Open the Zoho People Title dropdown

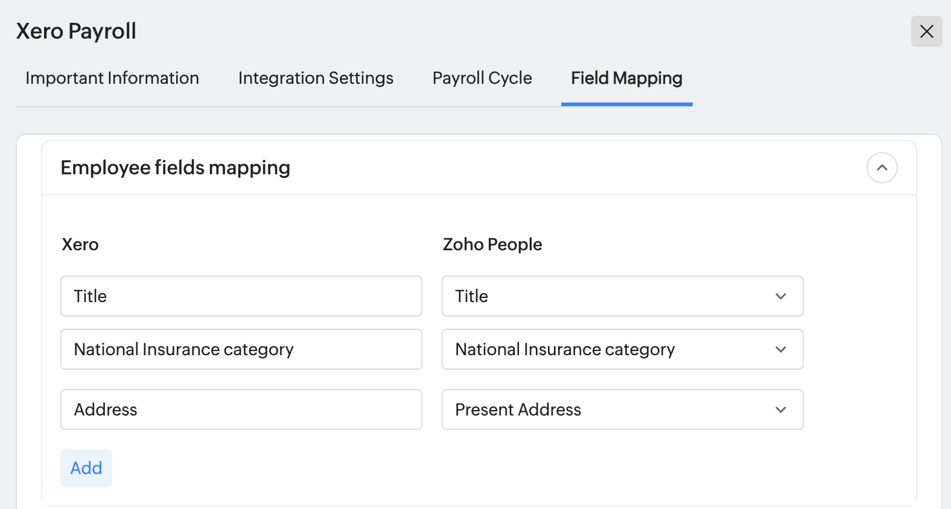[x=603, y=296]
